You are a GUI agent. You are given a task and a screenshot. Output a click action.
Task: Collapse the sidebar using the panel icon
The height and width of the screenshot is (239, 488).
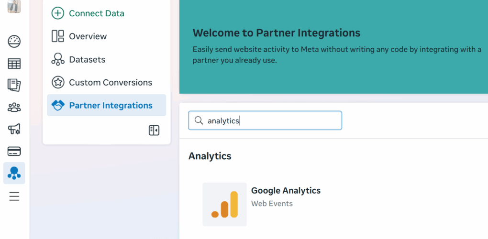154,130
